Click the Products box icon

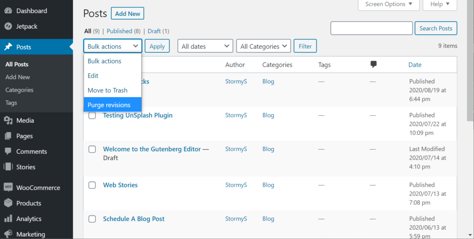[x=8, y=203]
